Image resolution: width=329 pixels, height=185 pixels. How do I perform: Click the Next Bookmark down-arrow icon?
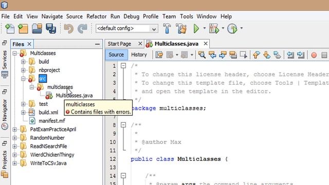click(x=267, y=55)
